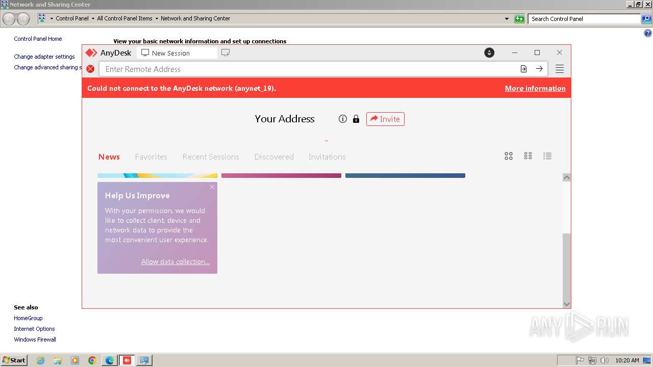Click the volume speaker tray icon
The height and width of the screenshot is (367, 653).
(605, 360)
